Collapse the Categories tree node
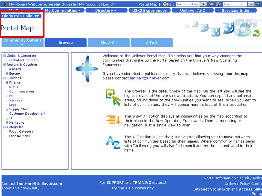 pyautogui.click(x=5, y=127)
